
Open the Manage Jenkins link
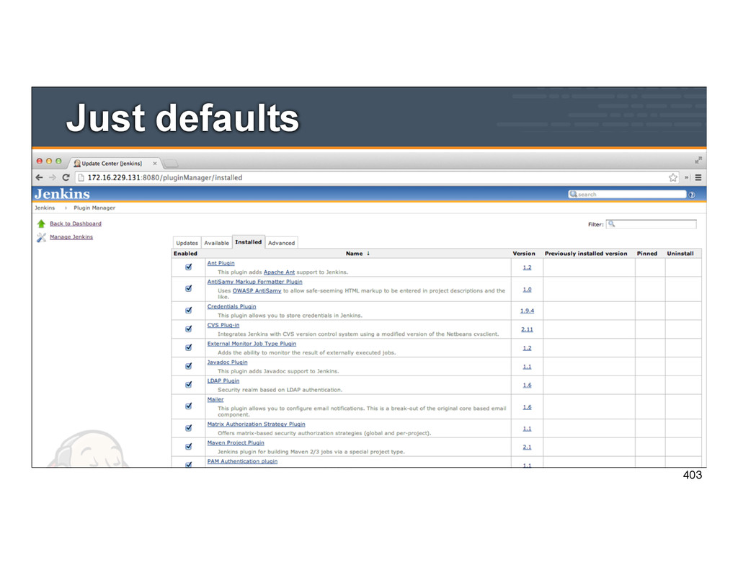71,237
